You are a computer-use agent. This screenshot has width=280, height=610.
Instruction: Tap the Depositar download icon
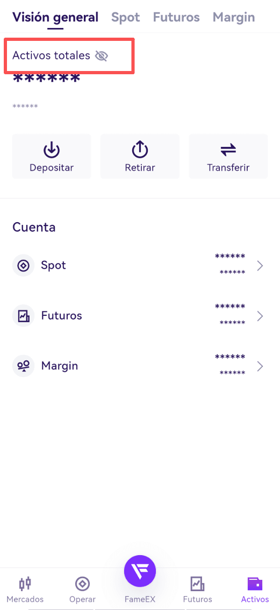point(52,150)
